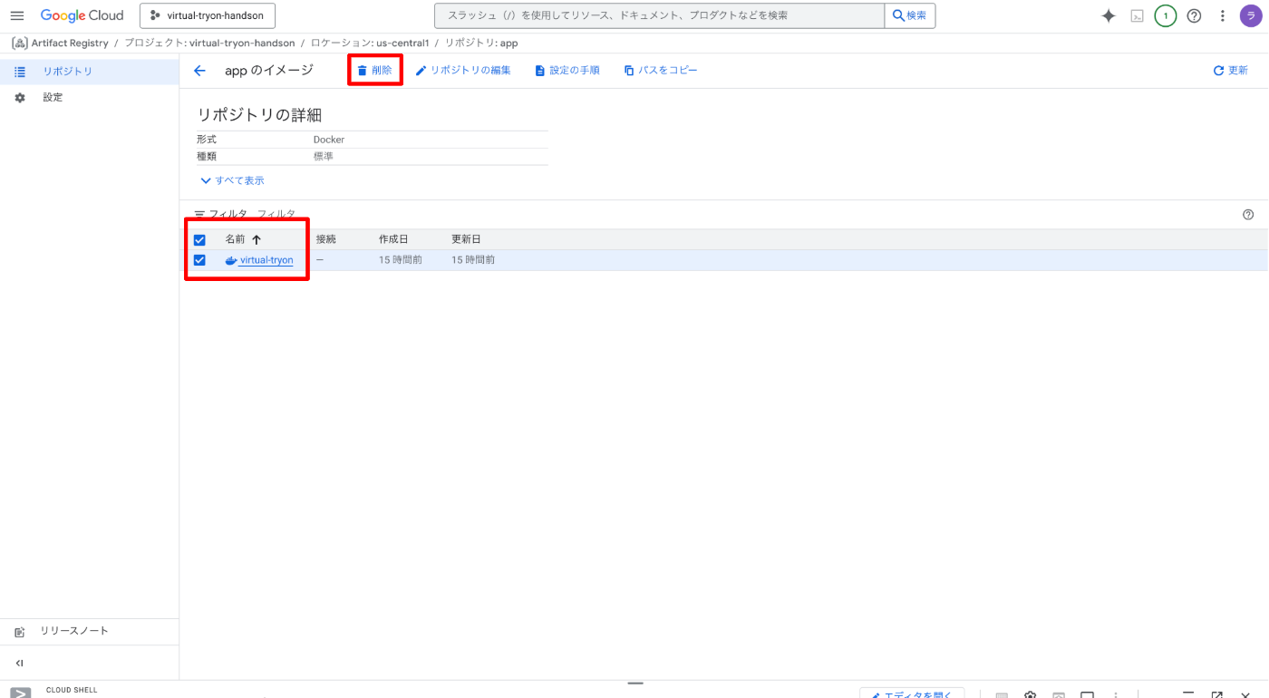Screen dimensions: 1269x698
Task: Click the 作成日 column header
Action: [393, 239]
